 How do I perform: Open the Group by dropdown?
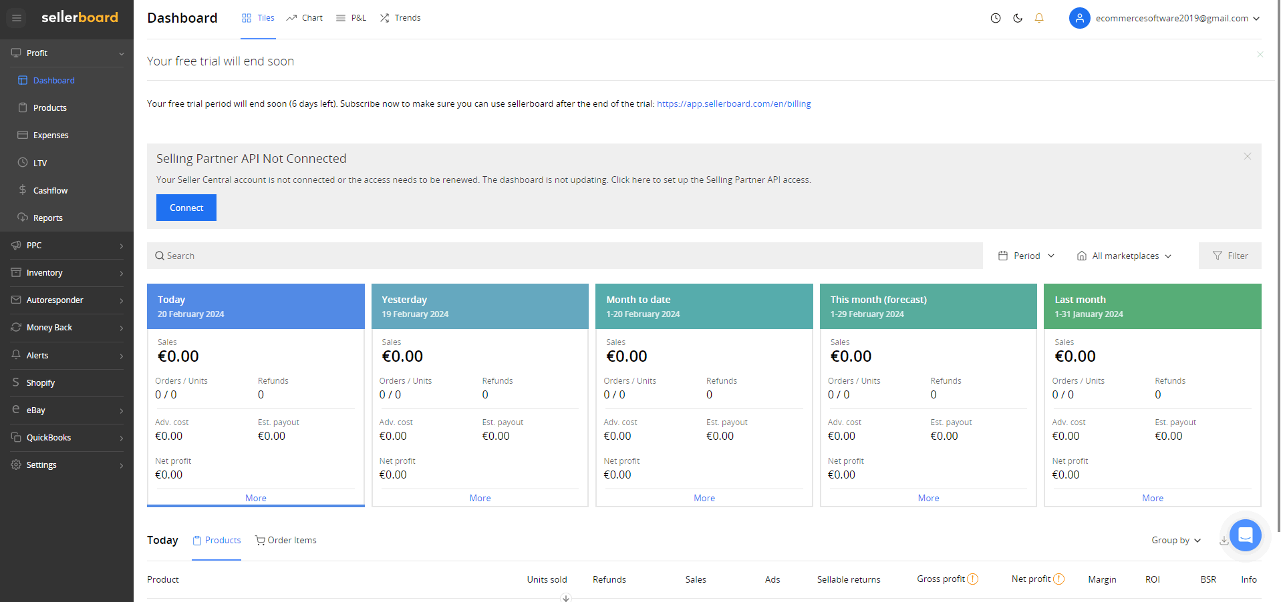pos(1176,541)
